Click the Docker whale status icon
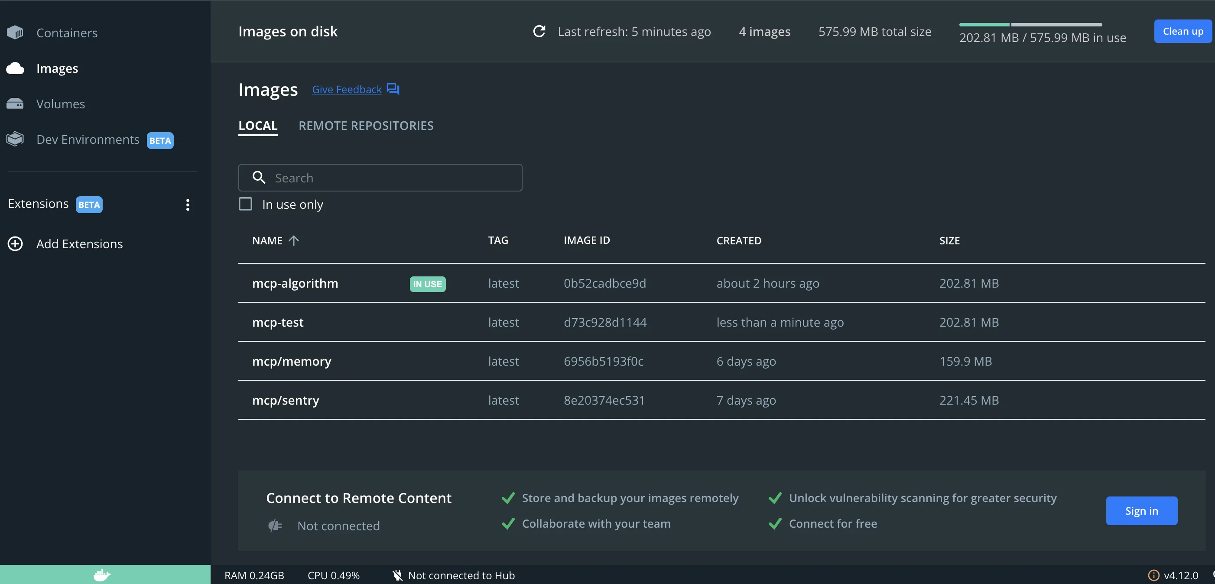This screenshot has height=584, width=1215. (x=102, y=575)
